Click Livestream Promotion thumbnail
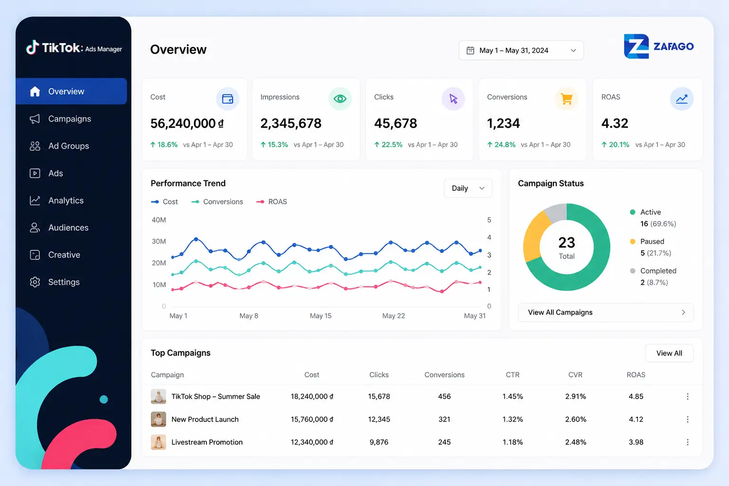Viewport: 729px width, 486px height. (x=159, y=442)
